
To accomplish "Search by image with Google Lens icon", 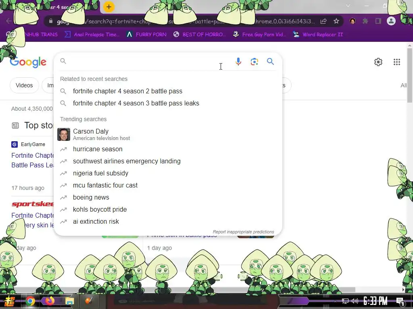I will click(254, 62).
